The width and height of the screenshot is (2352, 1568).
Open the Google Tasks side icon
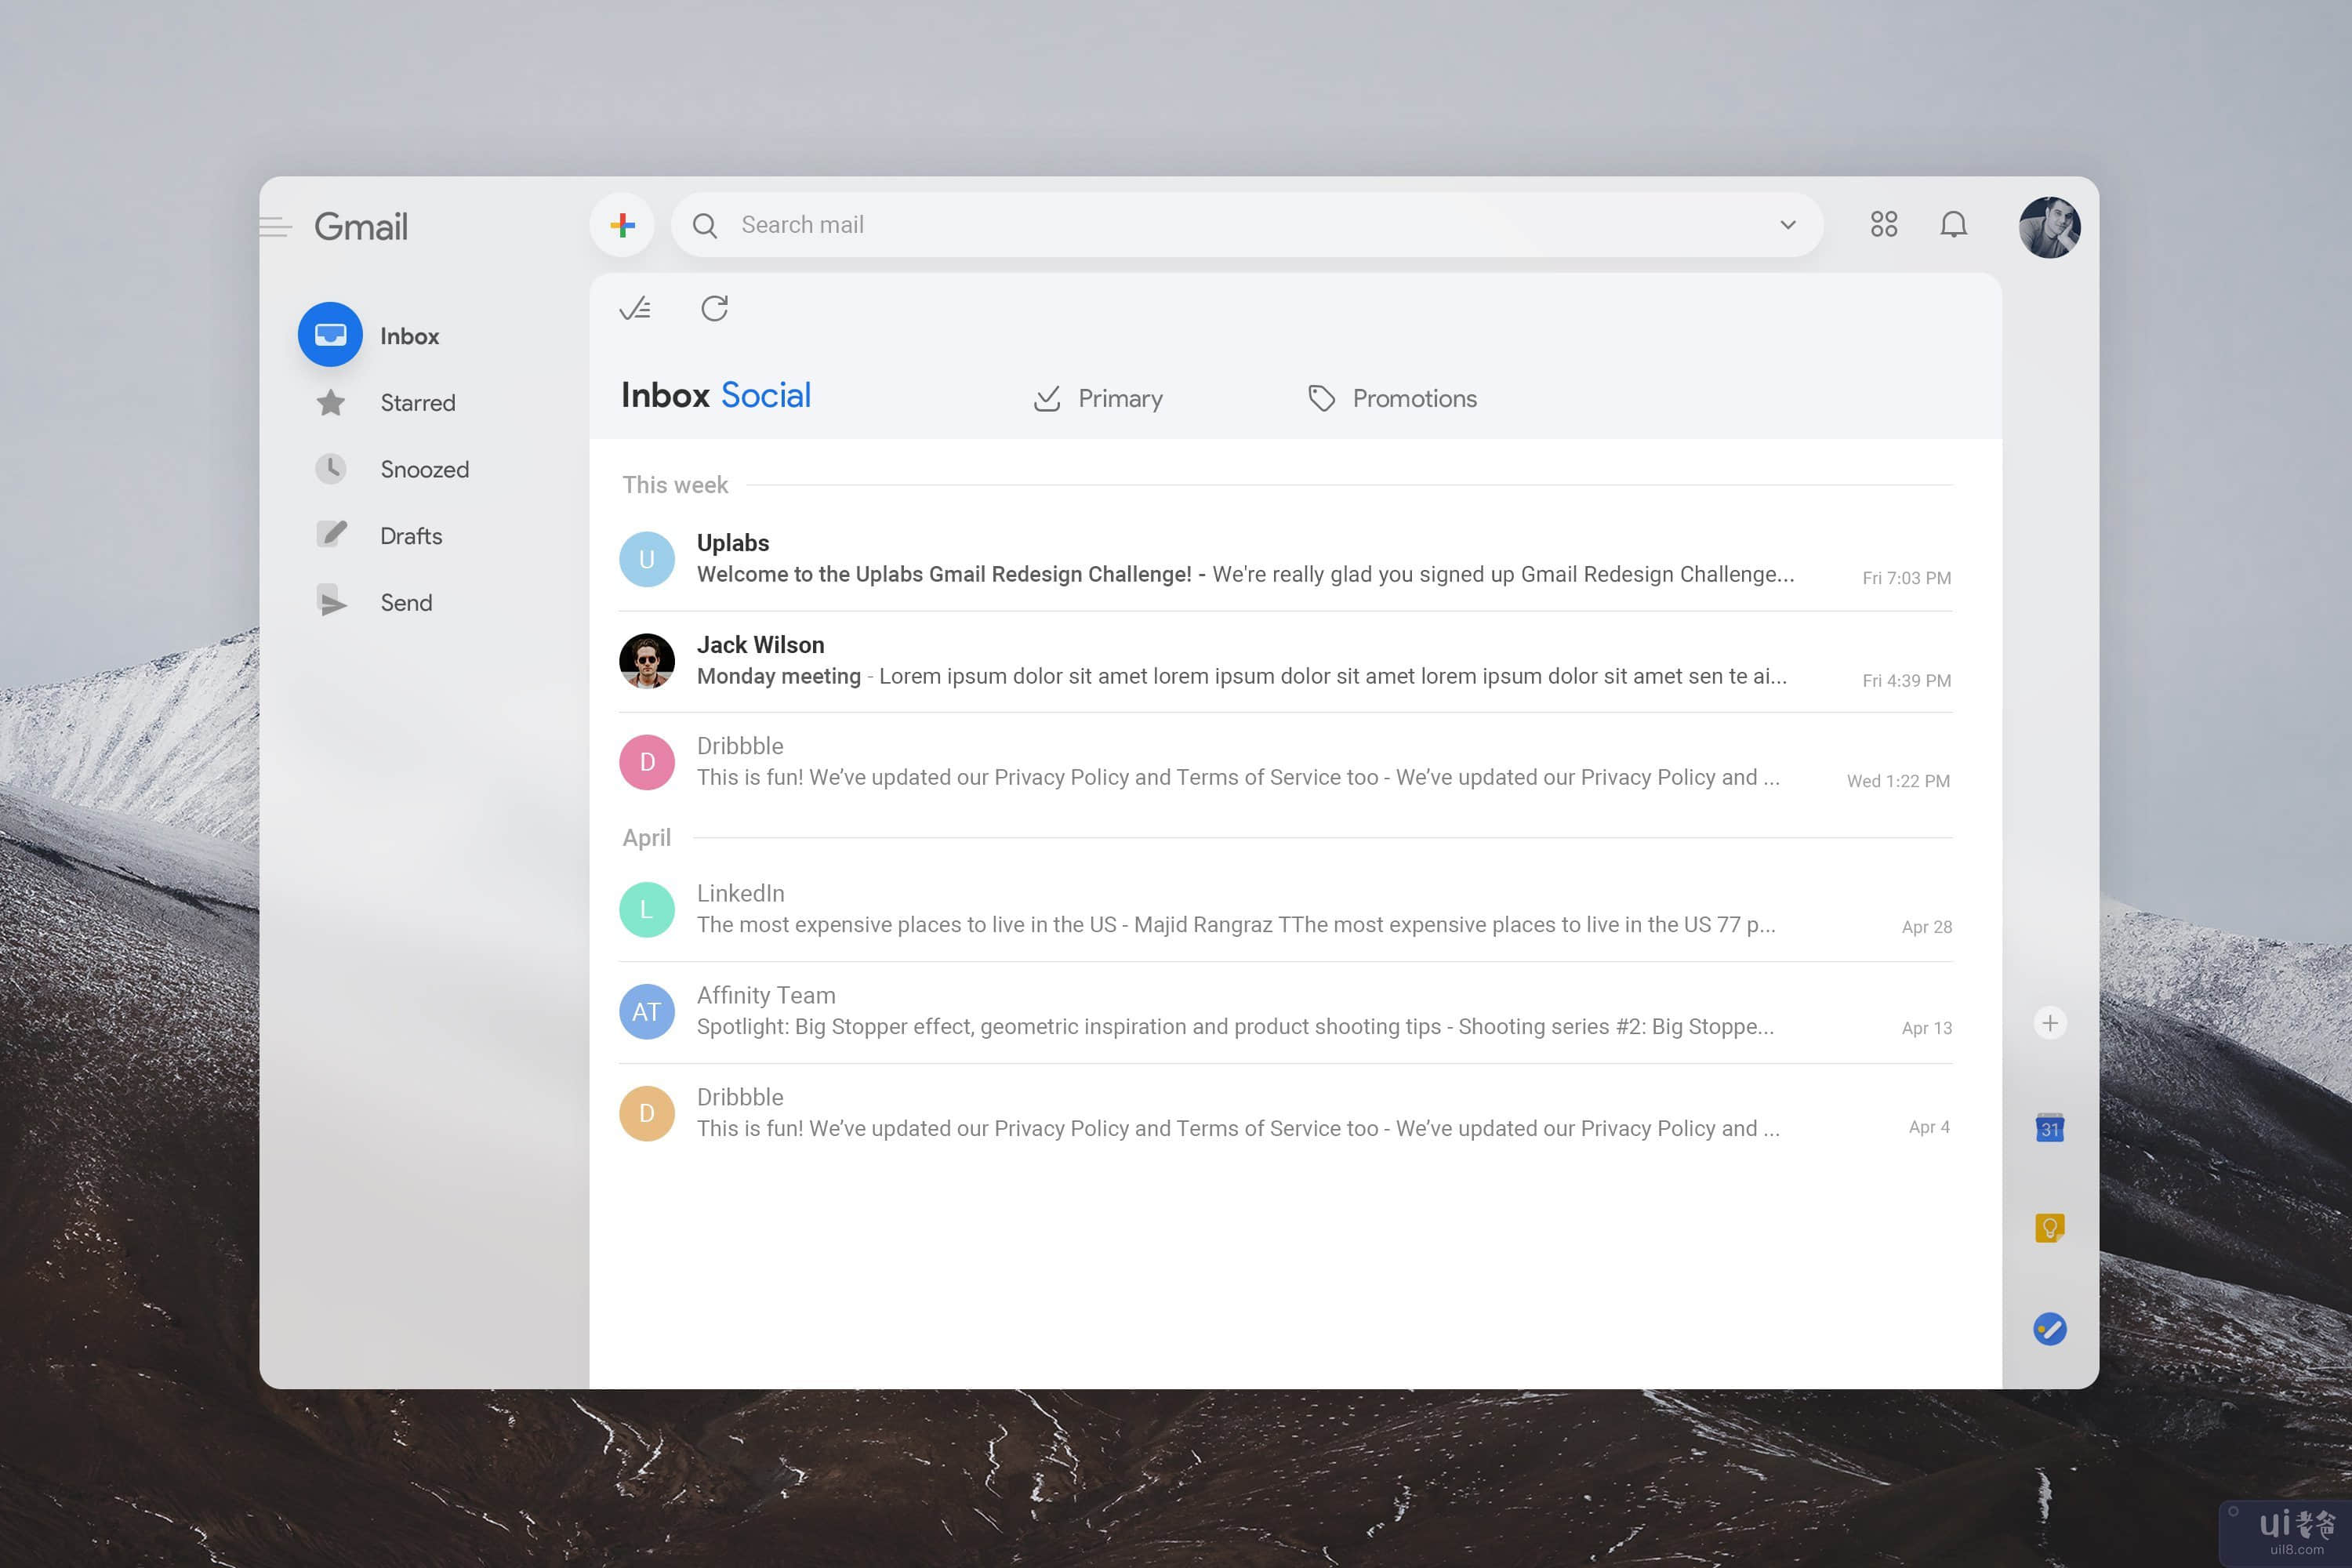(x=2049, y=1329)
